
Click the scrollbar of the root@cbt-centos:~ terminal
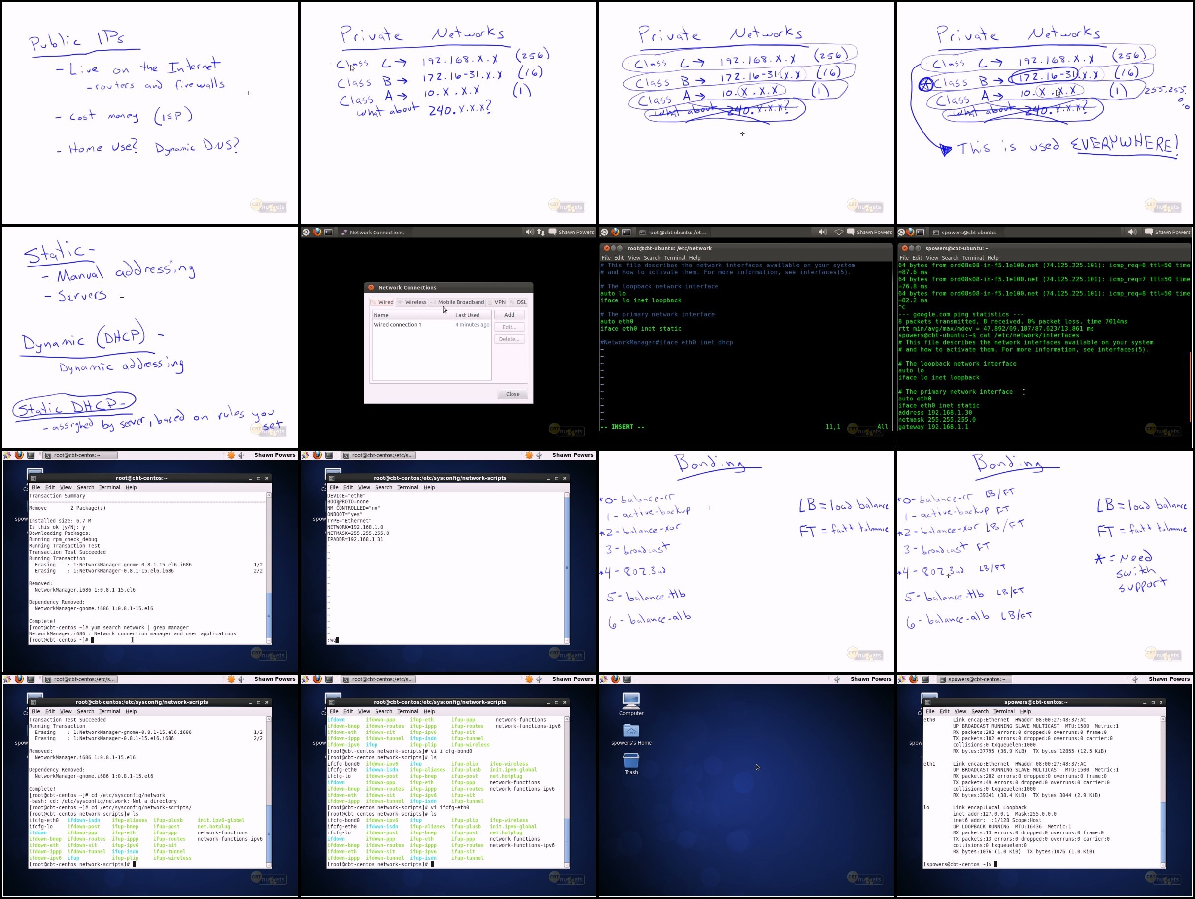click(269, 568)
